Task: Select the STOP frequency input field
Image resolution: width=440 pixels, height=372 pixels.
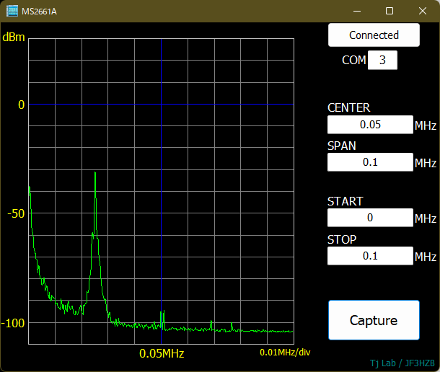Action: click(370, 256)
